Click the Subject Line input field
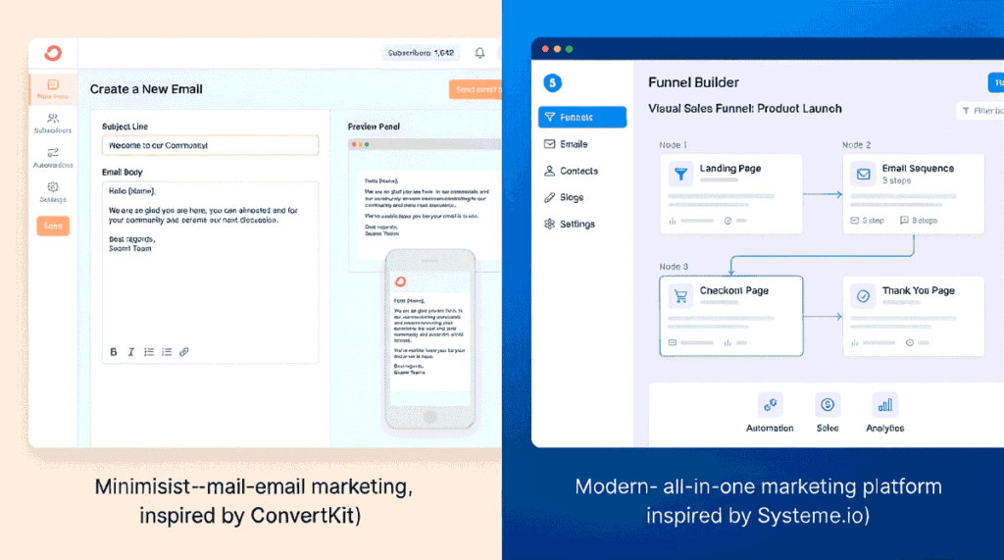This screenshot has height=560, width=1004. [x=210, y=145]
